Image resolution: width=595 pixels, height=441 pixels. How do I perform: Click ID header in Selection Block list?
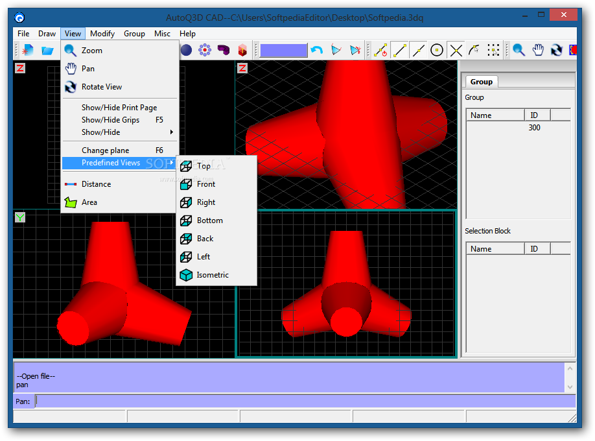[x=537, y=249]
